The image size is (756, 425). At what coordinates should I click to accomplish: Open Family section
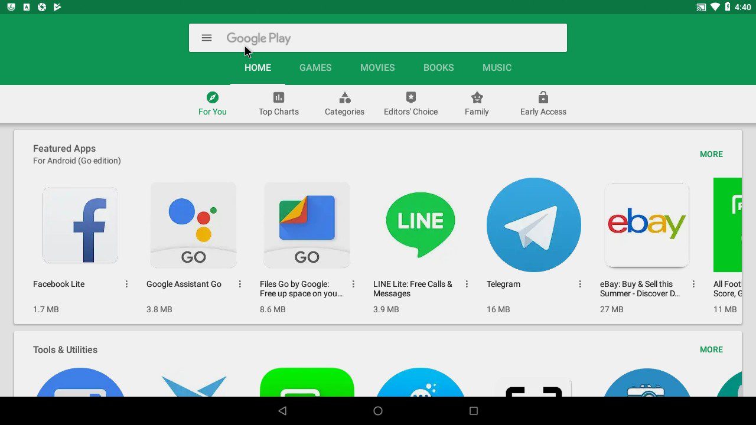477,104
